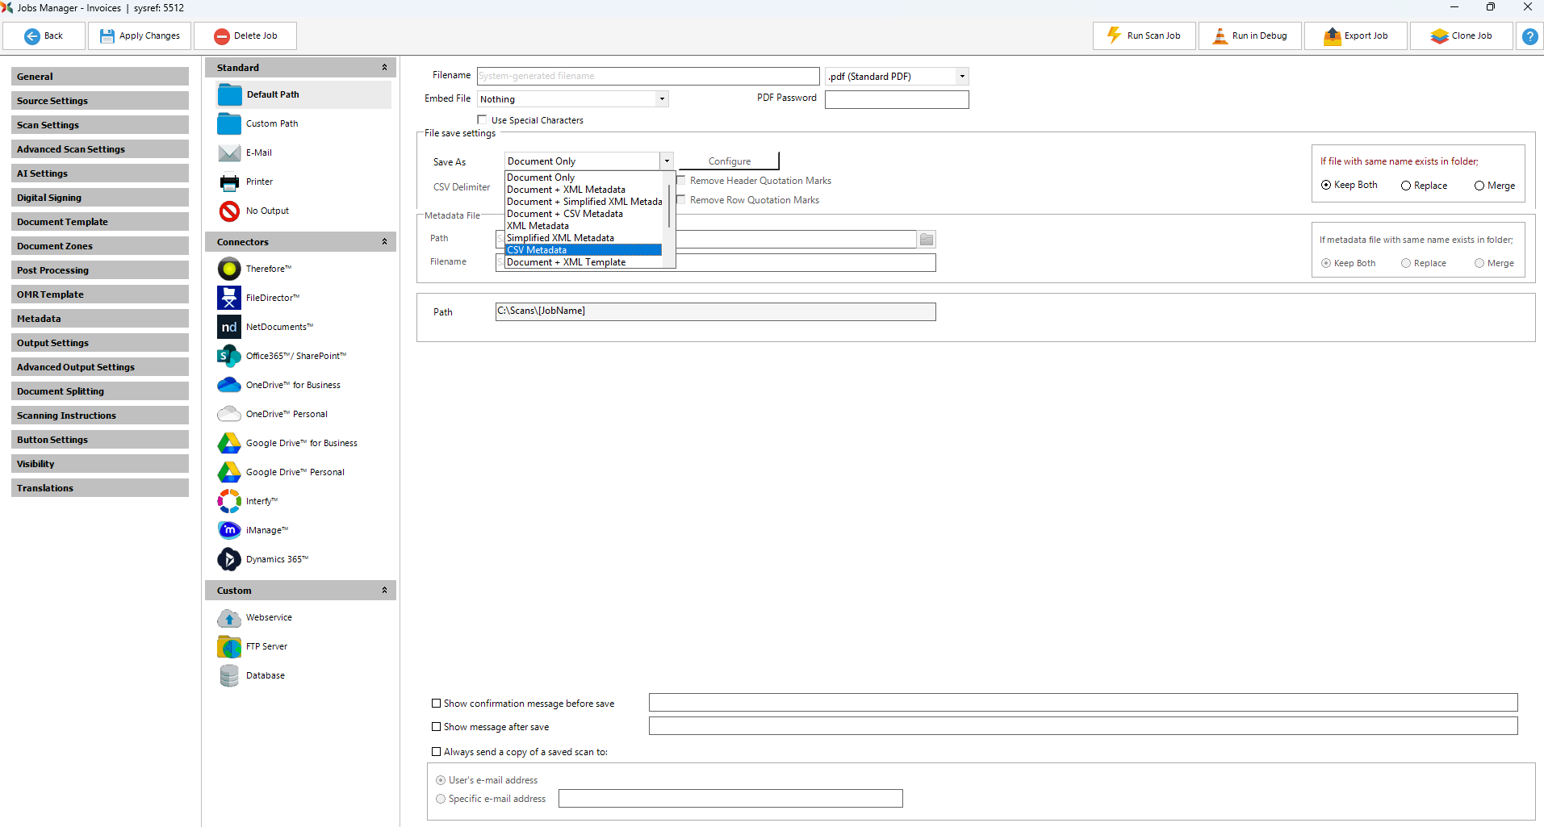Select the FTP Server output icon
This screenshot has height=827, width=1544.
coord(229,646)
